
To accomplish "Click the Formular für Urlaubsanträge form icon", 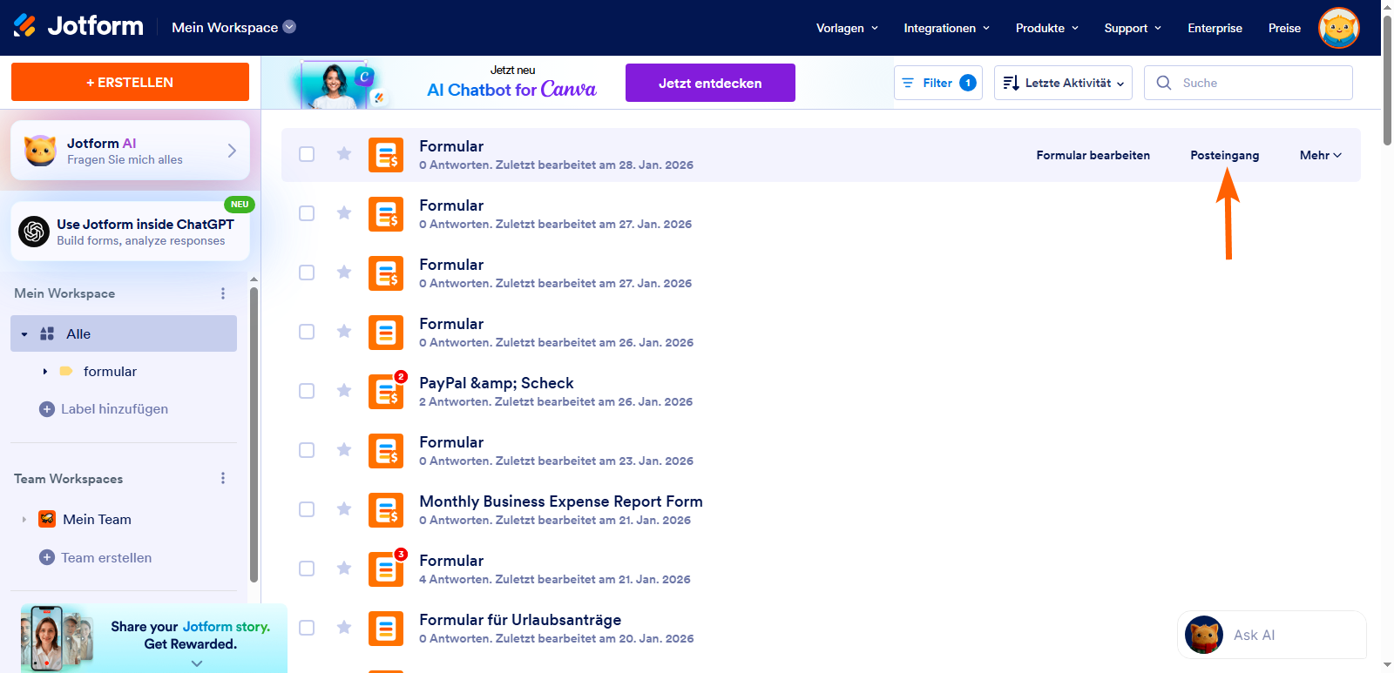I will 385,629.
